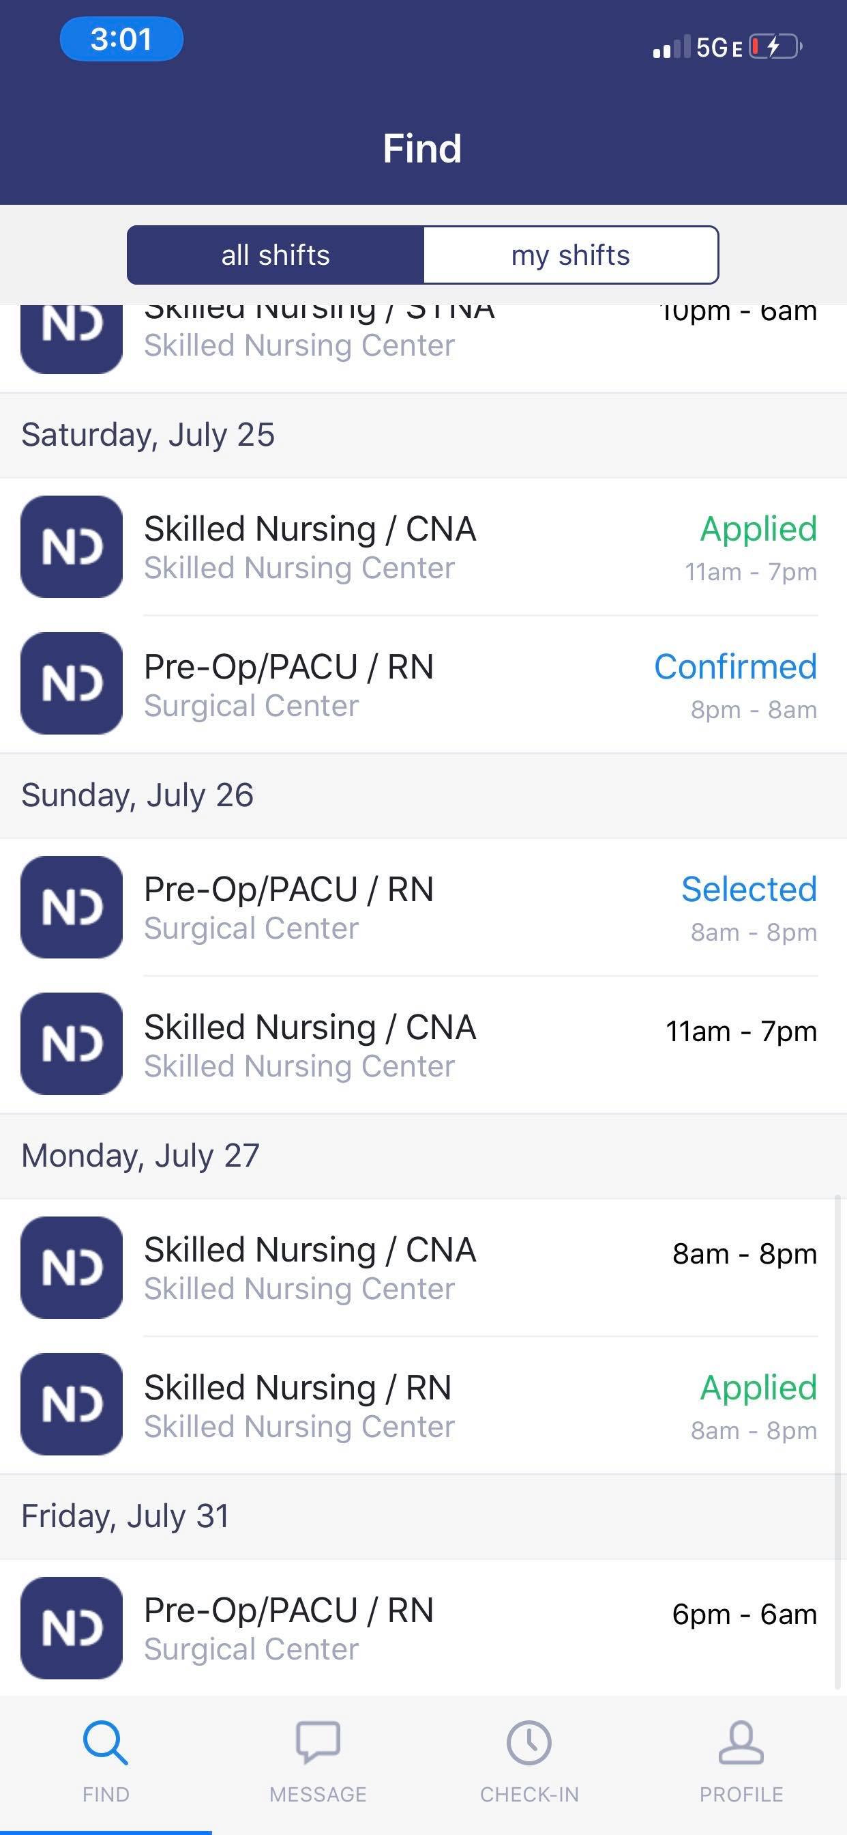
Task: Open Monday Skilled Nursing CNA 8am - 8pm shift
Action: (x=423, y=1268)
